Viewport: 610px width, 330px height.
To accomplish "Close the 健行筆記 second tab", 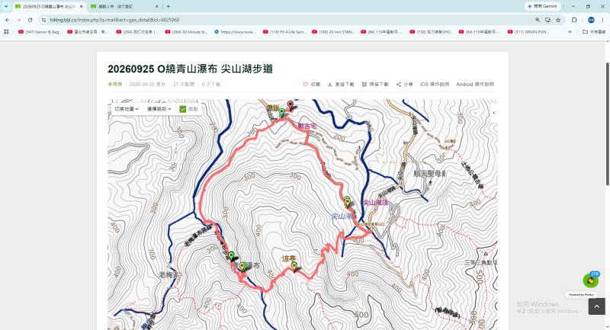I will point(157,6).
